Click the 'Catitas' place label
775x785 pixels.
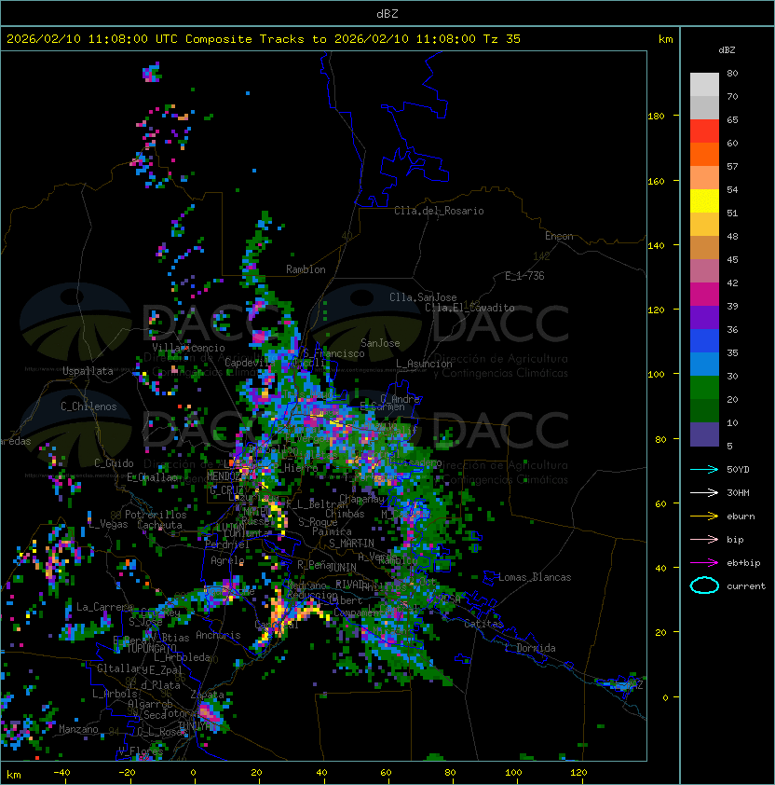[483, 624]
